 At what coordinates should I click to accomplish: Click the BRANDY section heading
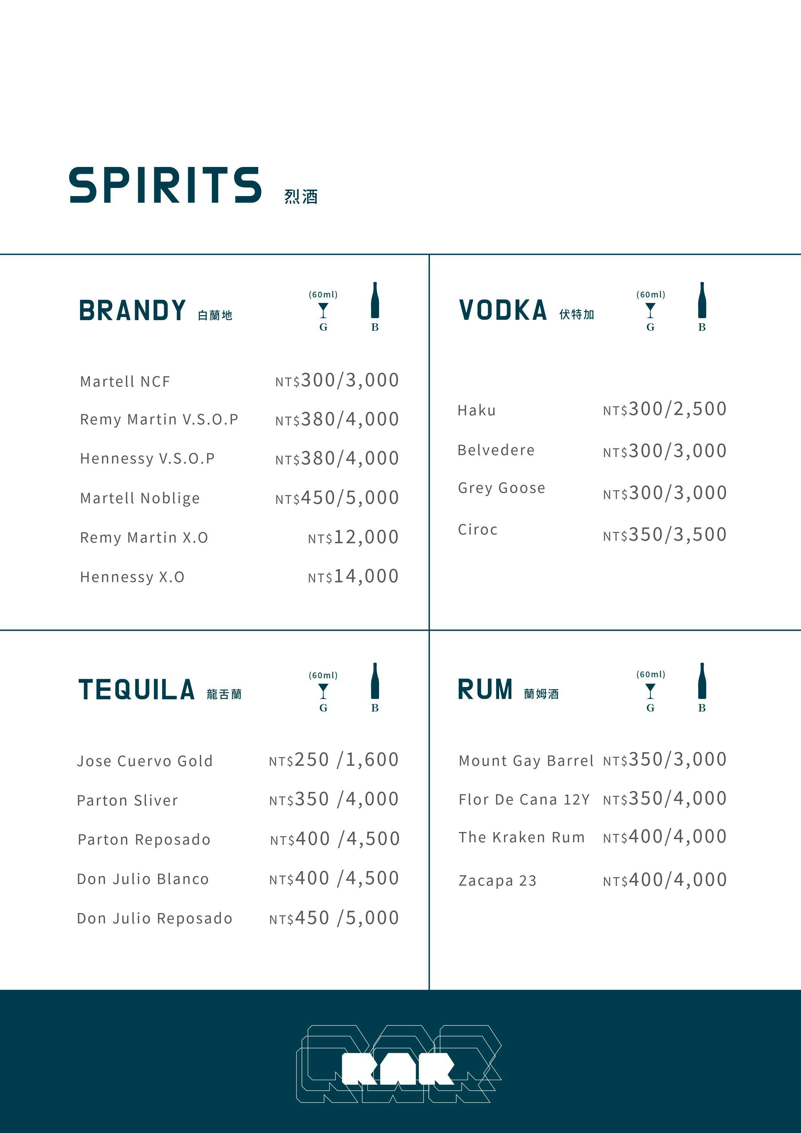click(132, 310)
